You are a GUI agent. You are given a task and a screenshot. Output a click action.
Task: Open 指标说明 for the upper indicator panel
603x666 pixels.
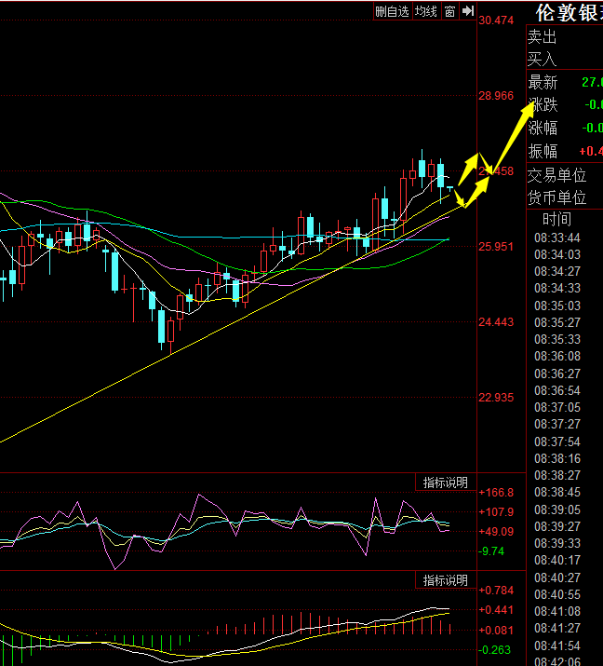point(446,483)
